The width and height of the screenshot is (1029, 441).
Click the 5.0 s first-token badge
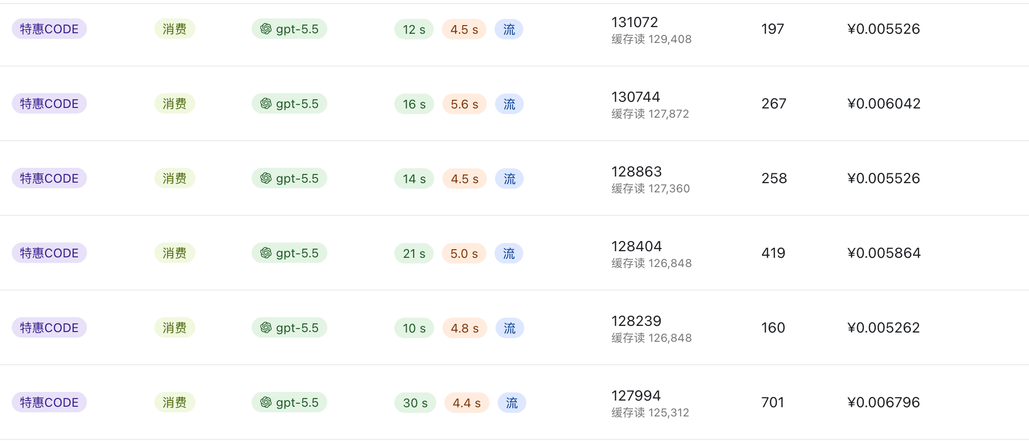coord(464,254)
